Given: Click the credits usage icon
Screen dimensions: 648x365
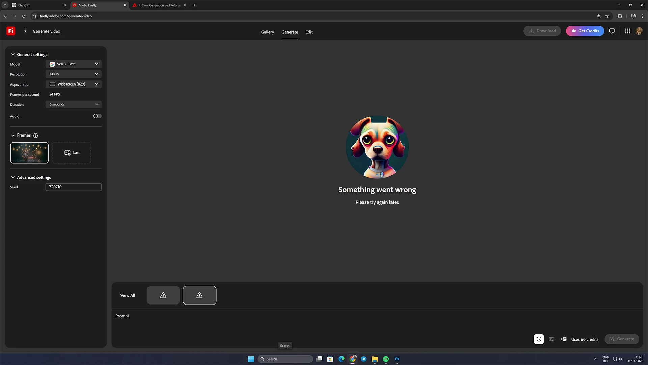Looking at the screenshot, I should [564, 339].
